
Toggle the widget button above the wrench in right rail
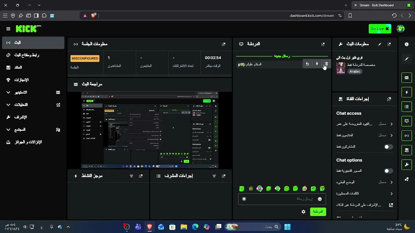click(x=407, y=150)
